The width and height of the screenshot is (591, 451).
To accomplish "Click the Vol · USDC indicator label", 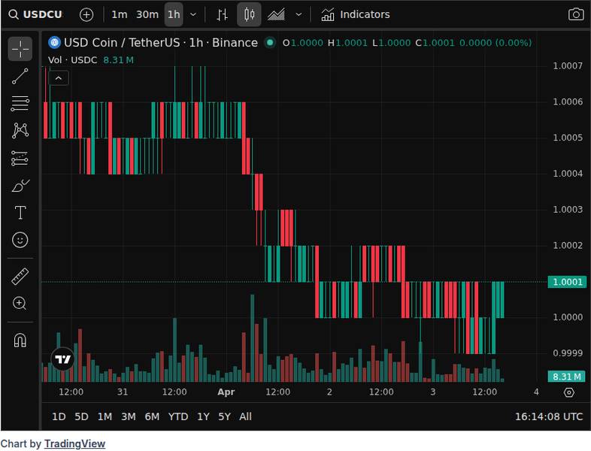I will [73, 60].
